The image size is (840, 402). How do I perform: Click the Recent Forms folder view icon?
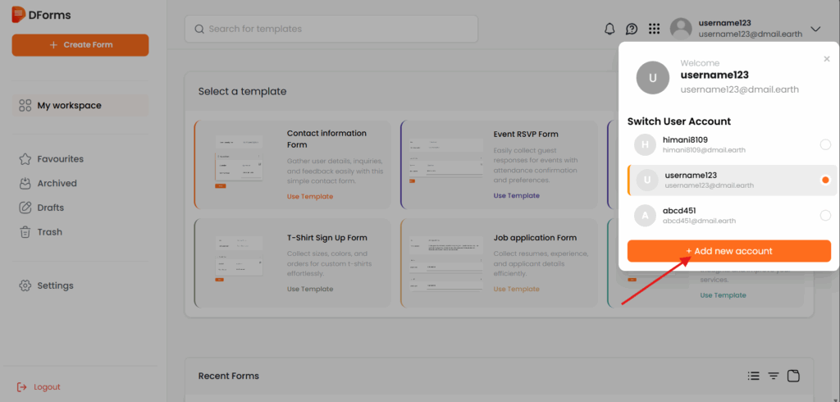point(793,376)
